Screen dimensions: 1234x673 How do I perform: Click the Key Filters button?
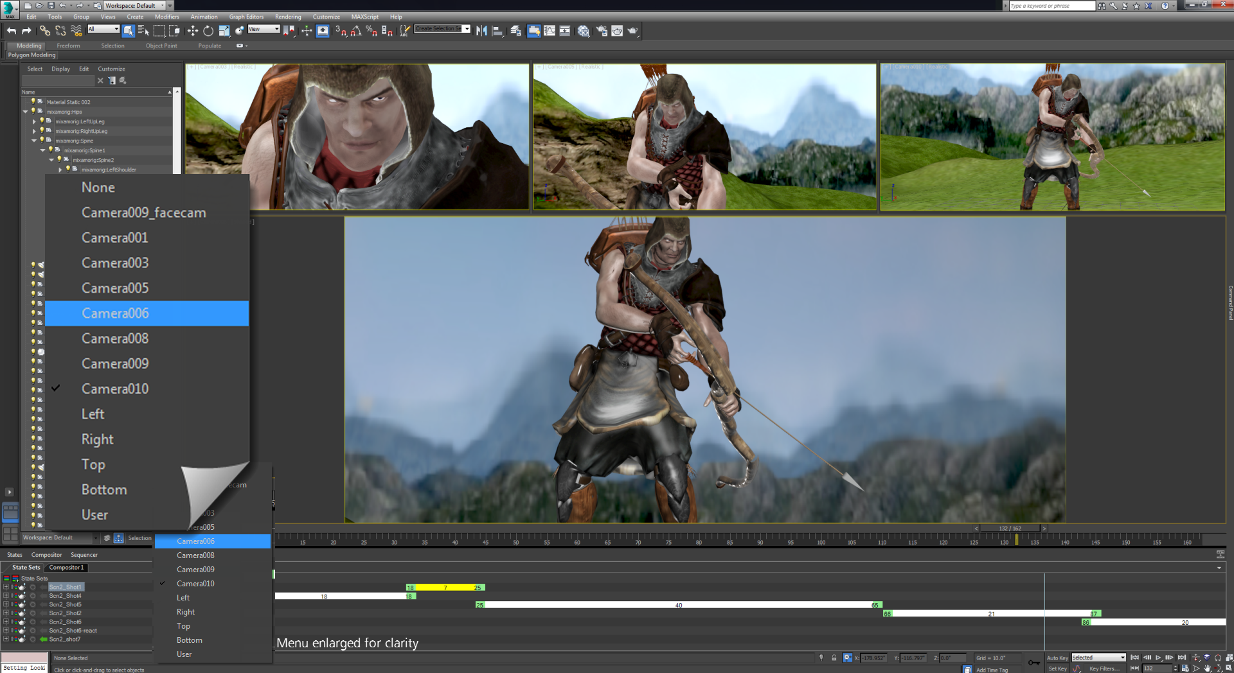pyautogui.click(x=1104, y=669)
